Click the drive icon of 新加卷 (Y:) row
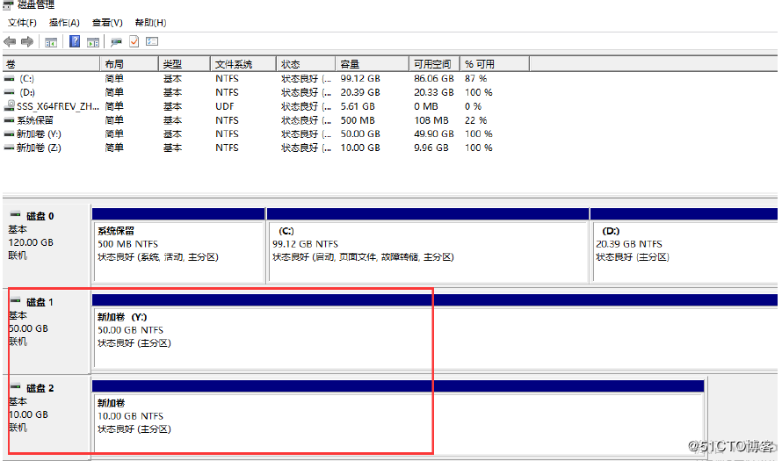This screenshot has height=461, width=782. coord(9,134)
